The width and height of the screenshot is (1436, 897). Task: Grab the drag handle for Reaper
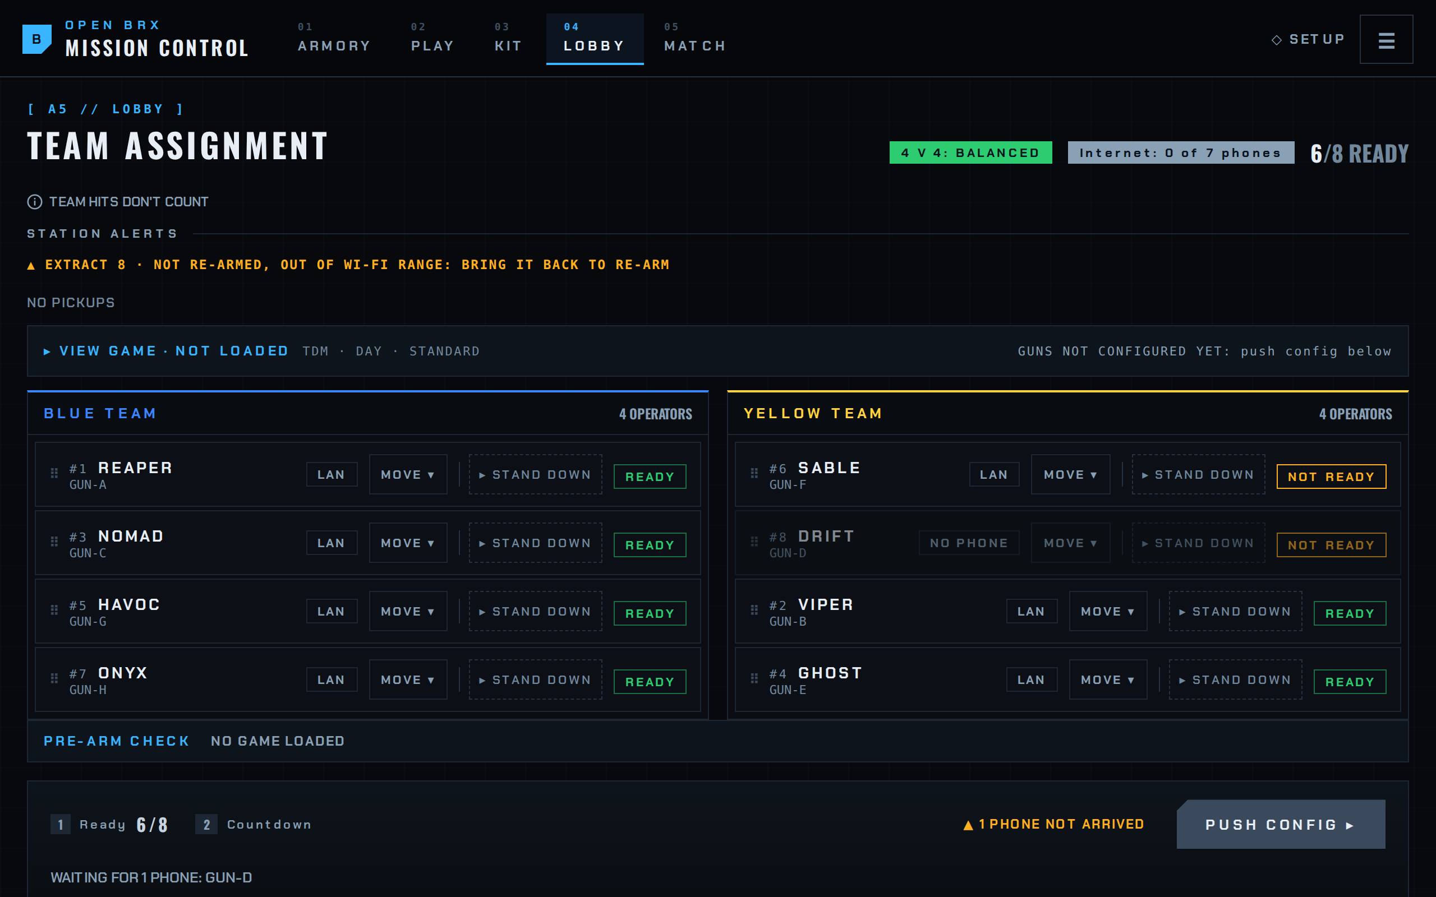click(x=54, y=473)
